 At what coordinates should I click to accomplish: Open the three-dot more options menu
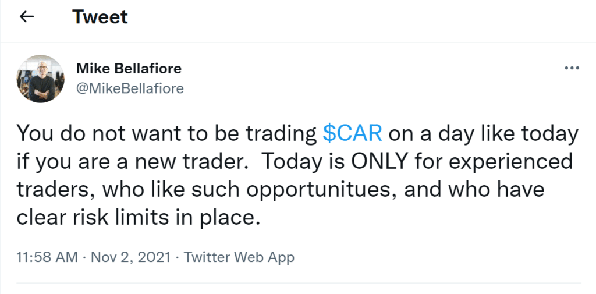572,69
